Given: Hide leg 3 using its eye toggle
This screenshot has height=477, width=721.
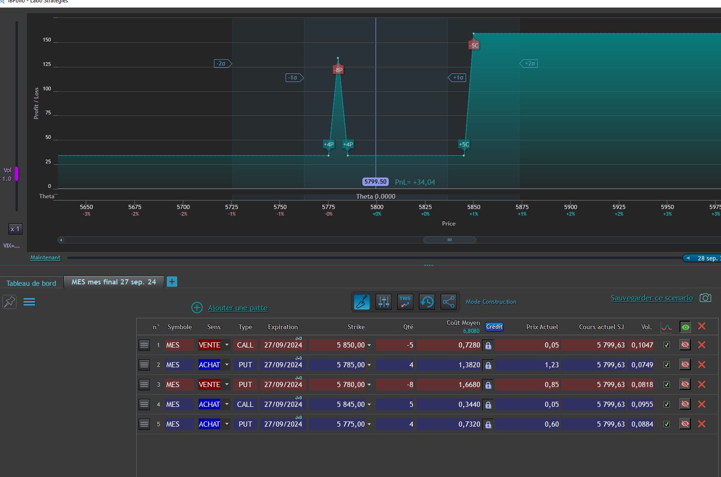Looking at the screenshot, I should click(x=685, y=384).
